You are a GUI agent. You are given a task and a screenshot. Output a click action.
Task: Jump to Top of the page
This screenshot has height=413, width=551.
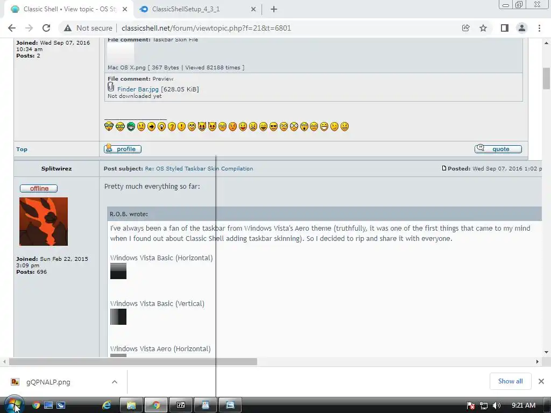click(22, 149)
